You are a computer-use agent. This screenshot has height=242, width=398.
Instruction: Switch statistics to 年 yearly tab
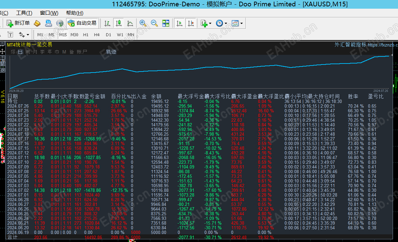tap(50, 52)
